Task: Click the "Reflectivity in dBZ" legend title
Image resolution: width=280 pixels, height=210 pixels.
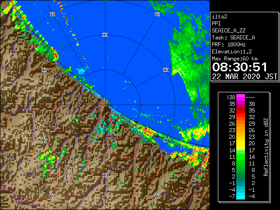Action: click(x=266, y=147)
